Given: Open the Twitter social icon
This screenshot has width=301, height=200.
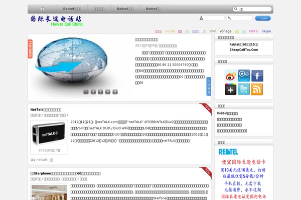Looking at the screenshot, I should [244, 89].
